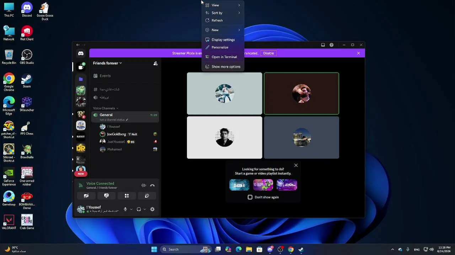Launch the Season 4 activity thumbnail

pyautogui.click(x=239, y=185)
